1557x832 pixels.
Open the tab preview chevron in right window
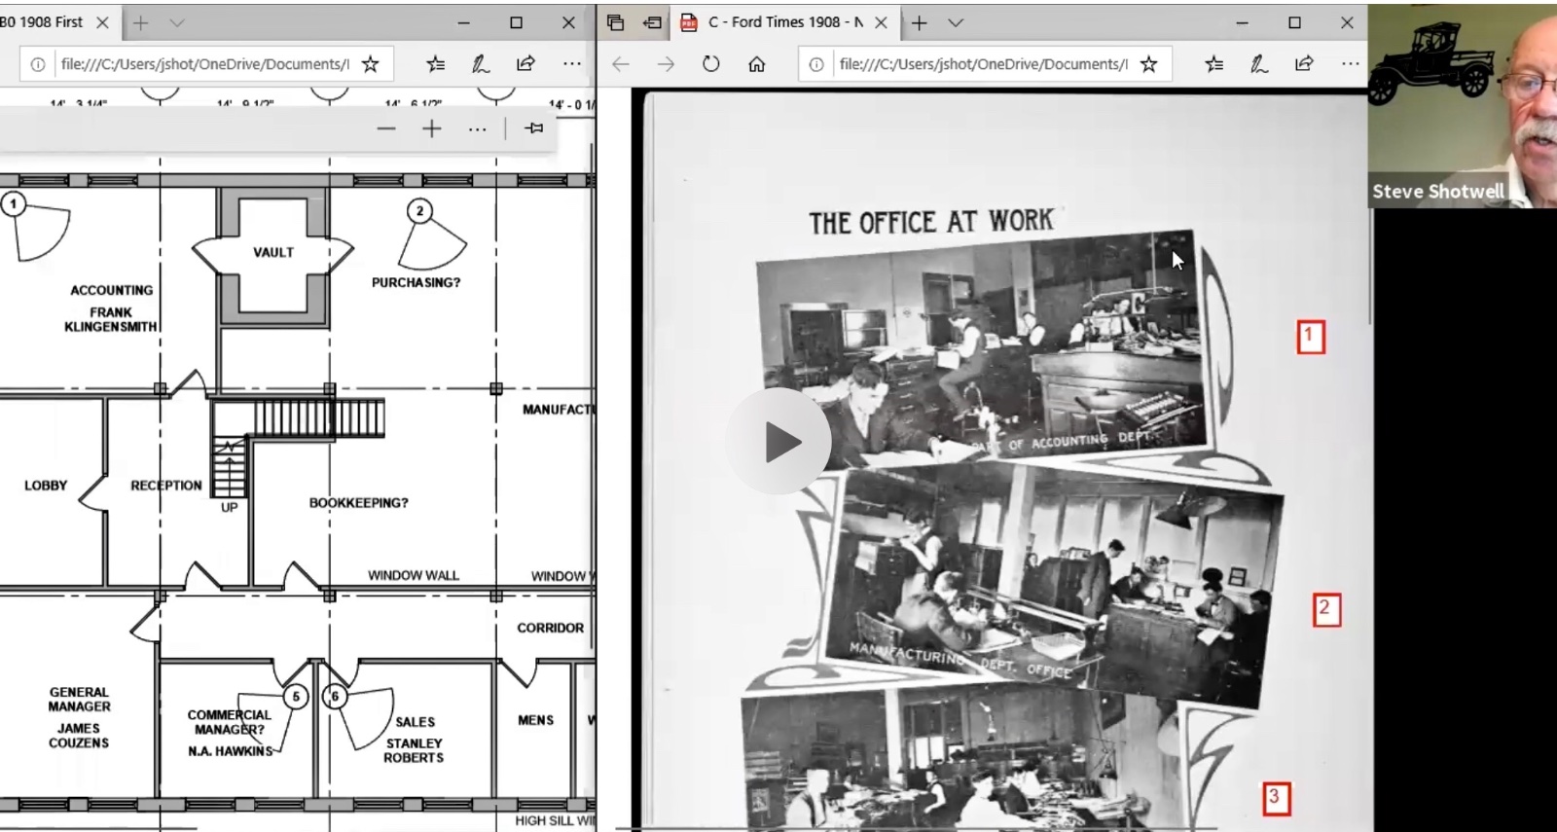coord(956,22)
